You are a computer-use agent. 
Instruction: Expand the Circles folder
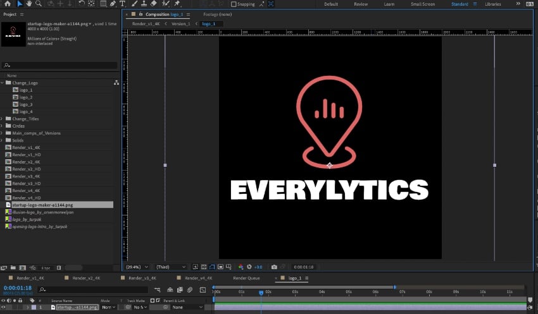(x=2, y=126)
